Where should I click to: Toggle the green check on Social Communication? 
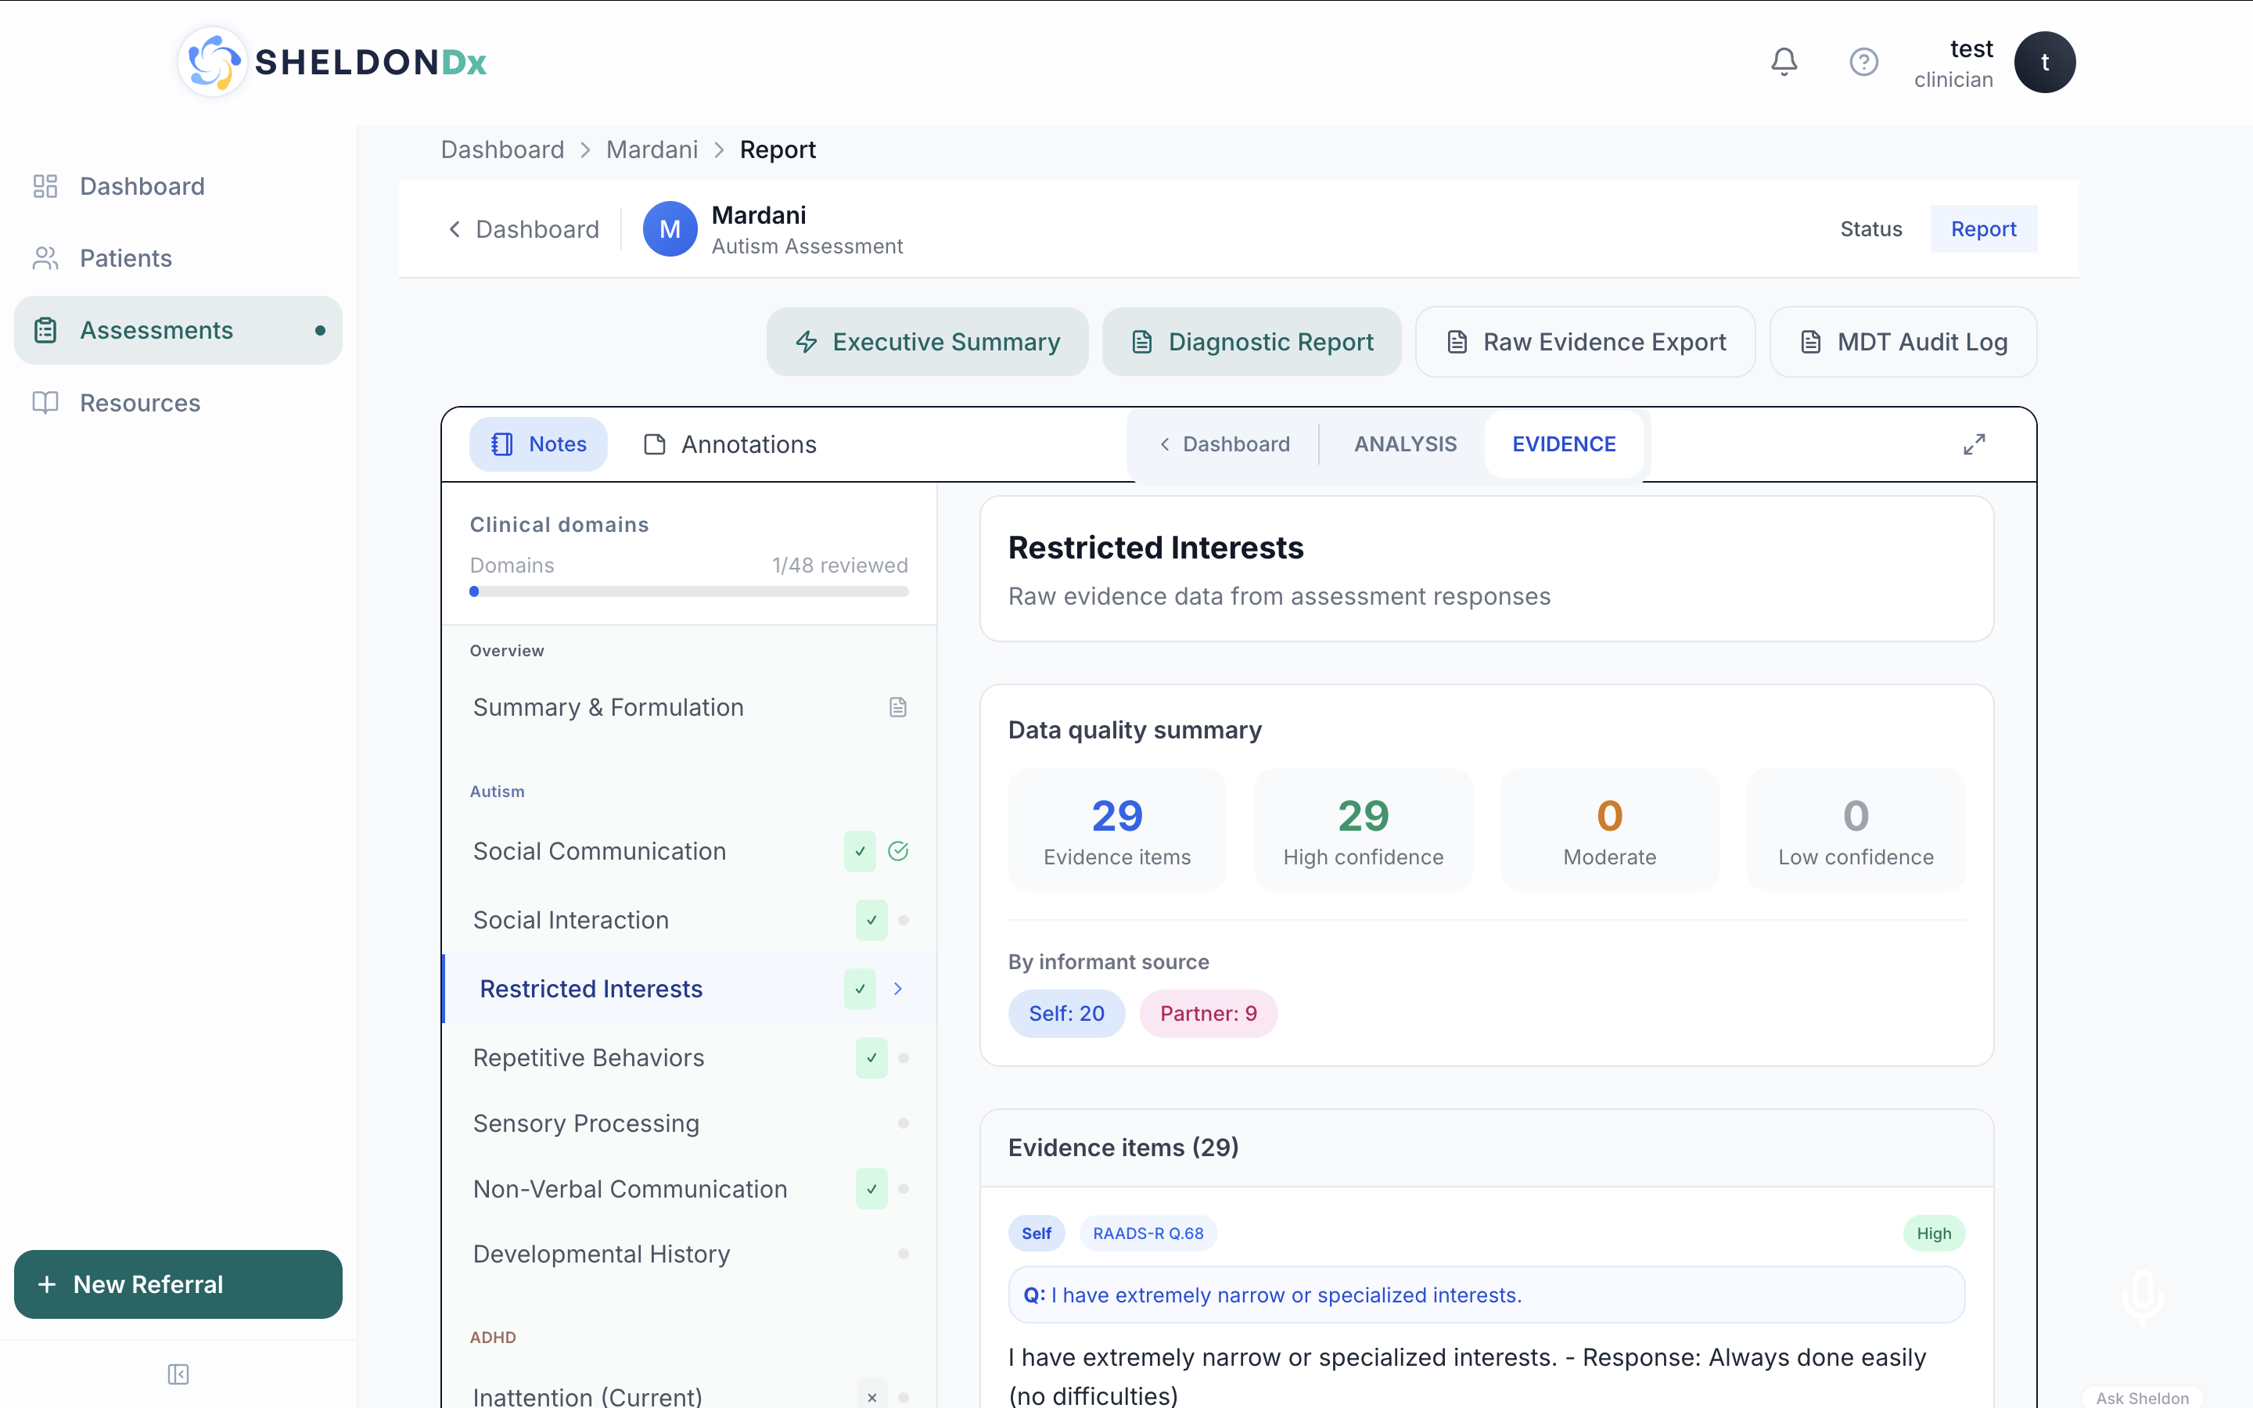(x=861, y=851)
